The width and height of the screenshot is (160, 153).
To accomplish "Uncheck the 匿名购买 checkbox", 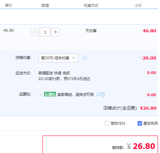I will [140, 123].
